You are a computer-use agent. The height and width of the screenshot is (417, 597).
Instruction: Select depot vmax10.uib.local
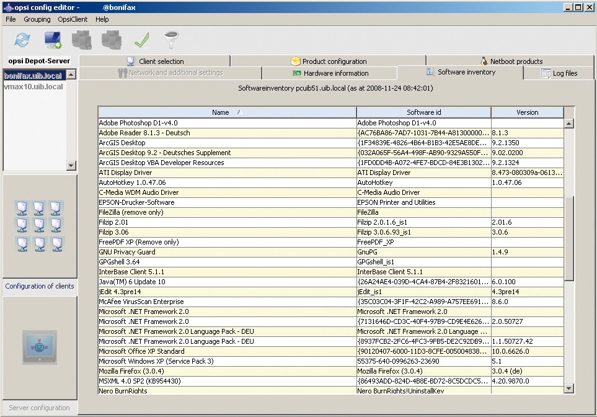tap(33, 86)
